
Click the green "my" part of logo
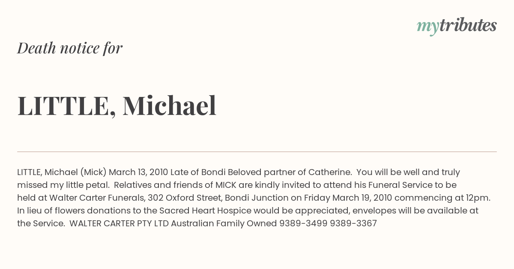click(x=427, y=28)
